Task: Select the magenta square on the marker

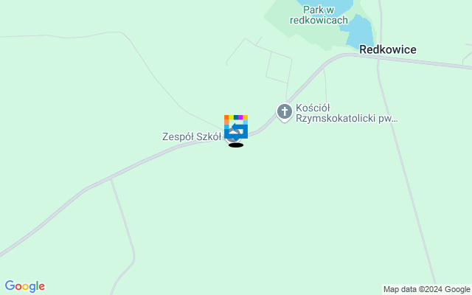Action: (240, 117)
